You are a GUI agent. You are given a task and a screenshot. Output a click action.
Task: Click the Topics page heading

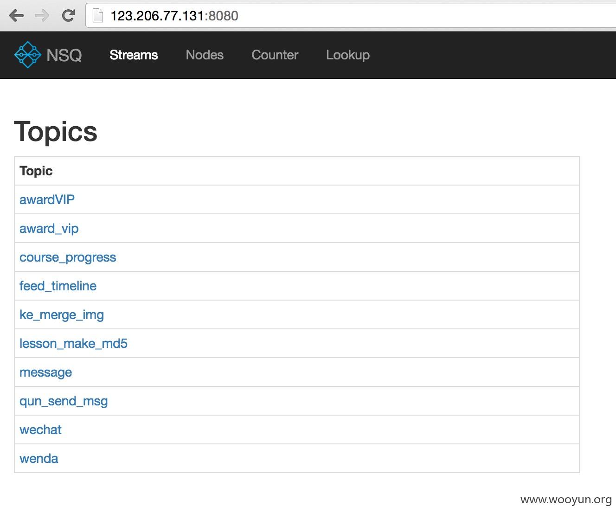coord(56,132)
